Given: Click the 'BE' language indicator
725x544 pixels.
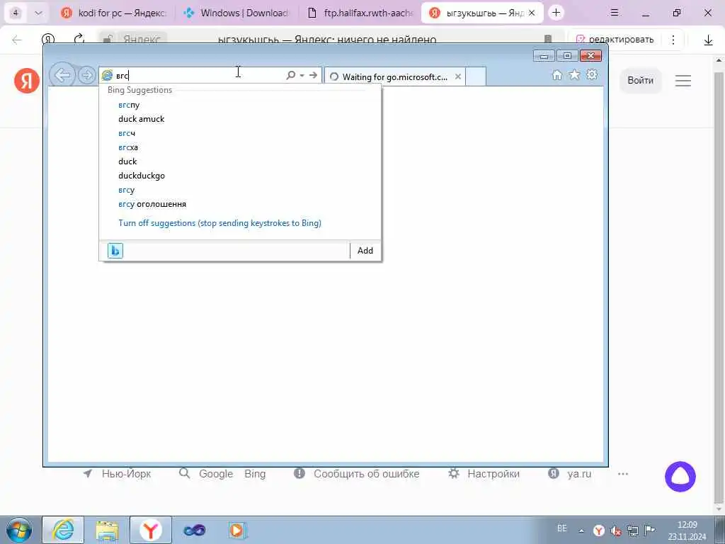Looking at the screenshot, I should [x=561, y=528].
